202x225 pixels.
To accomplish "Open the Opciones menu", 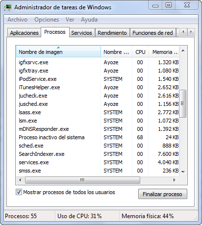I will point(47,20).
